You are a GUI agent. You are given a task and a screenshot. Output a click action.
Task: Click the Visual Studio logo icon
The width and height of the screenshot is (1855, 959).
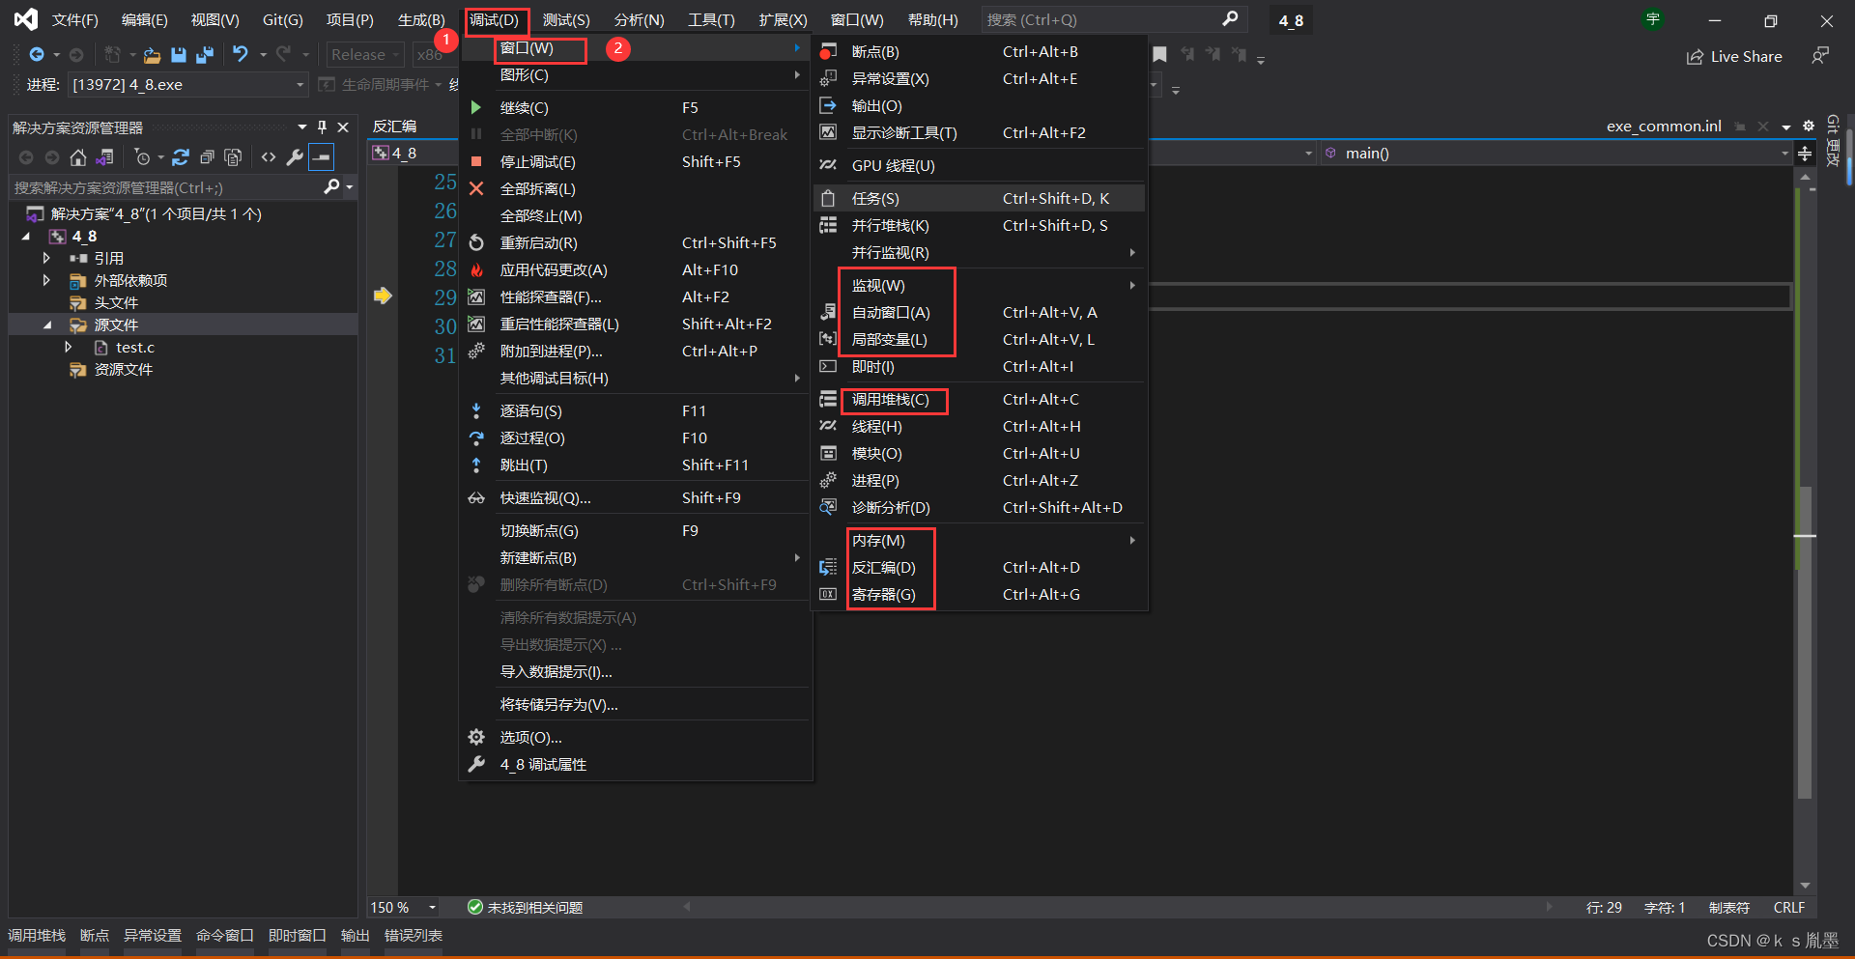pyautogui.click(x=26, y=19)
